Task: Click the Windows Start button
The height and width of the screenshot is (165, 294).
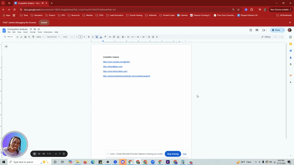Action: coord(3,162)
